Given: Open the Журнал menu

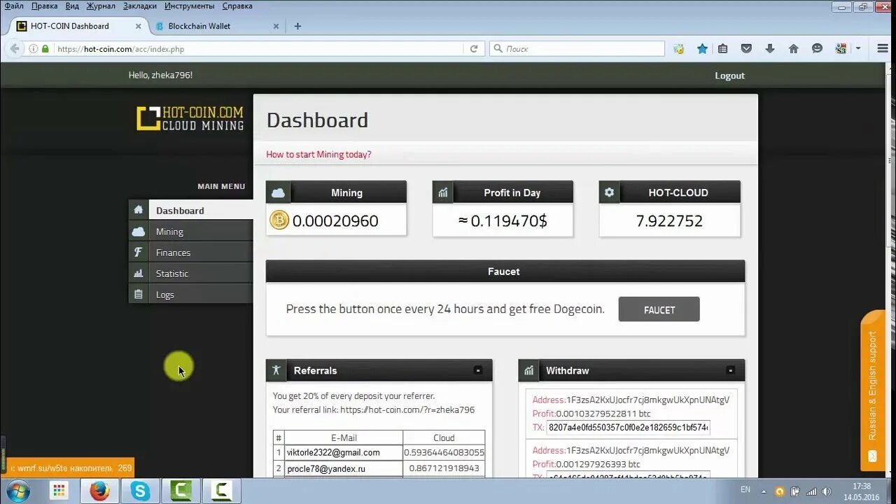Looking at the screenshot, I should [x=101, y=6].
